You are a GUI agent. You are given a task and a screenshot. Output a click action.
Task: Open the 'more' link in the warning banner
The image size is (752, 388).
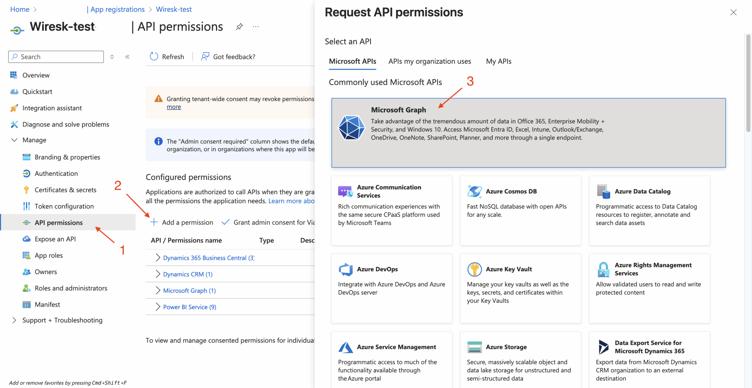(174, 107)
